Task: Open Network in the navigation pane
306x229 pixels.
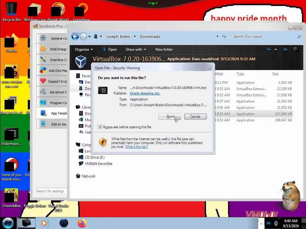Action: [x=86, y=176]
